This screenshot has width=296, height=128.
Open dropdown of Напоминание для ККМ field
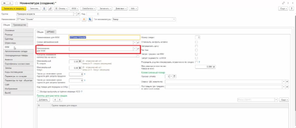[135, 49]
